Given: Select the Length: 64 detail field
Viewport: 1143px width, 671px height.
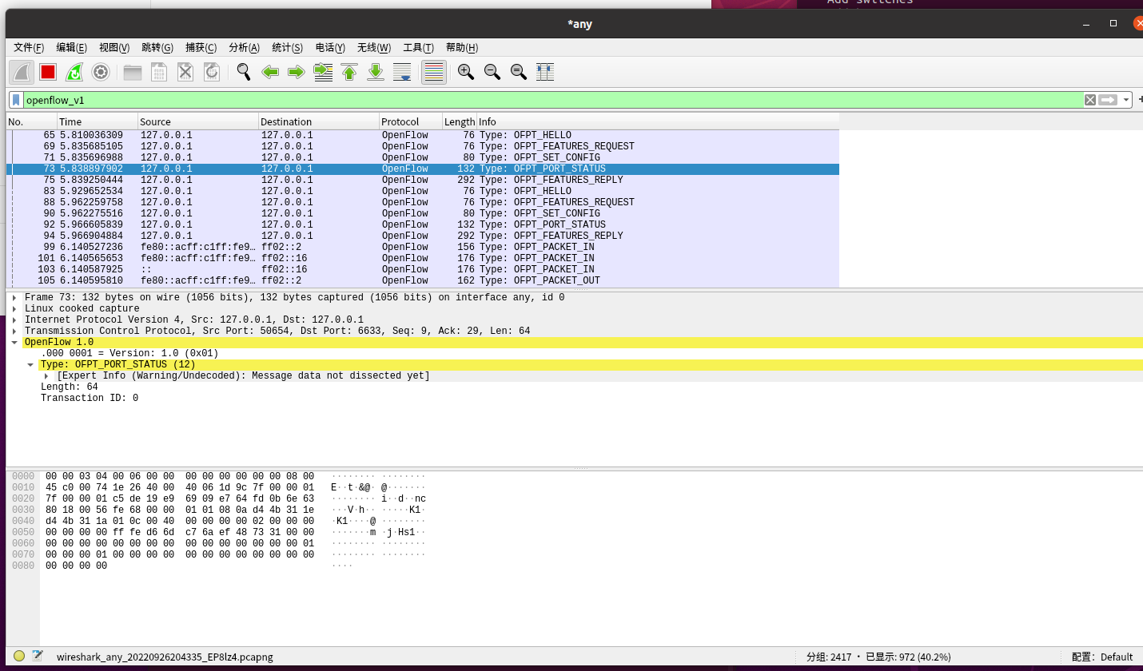Looking at the screenshot, I should 70,387.
